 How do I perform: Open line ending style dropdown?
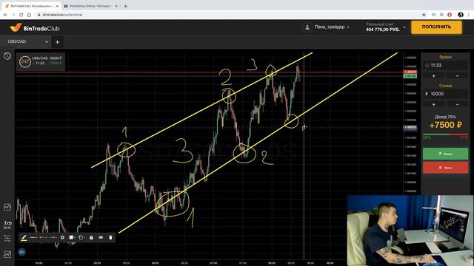click(53, 238)
